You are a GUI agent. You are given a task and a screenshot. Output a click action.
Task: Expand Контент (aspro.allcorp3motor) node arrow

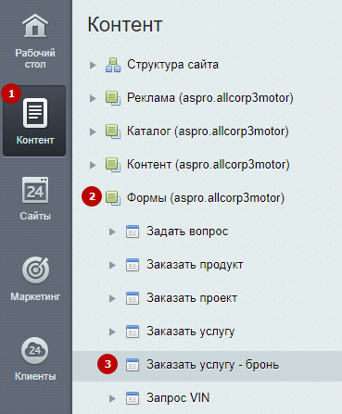pos(93,165)
